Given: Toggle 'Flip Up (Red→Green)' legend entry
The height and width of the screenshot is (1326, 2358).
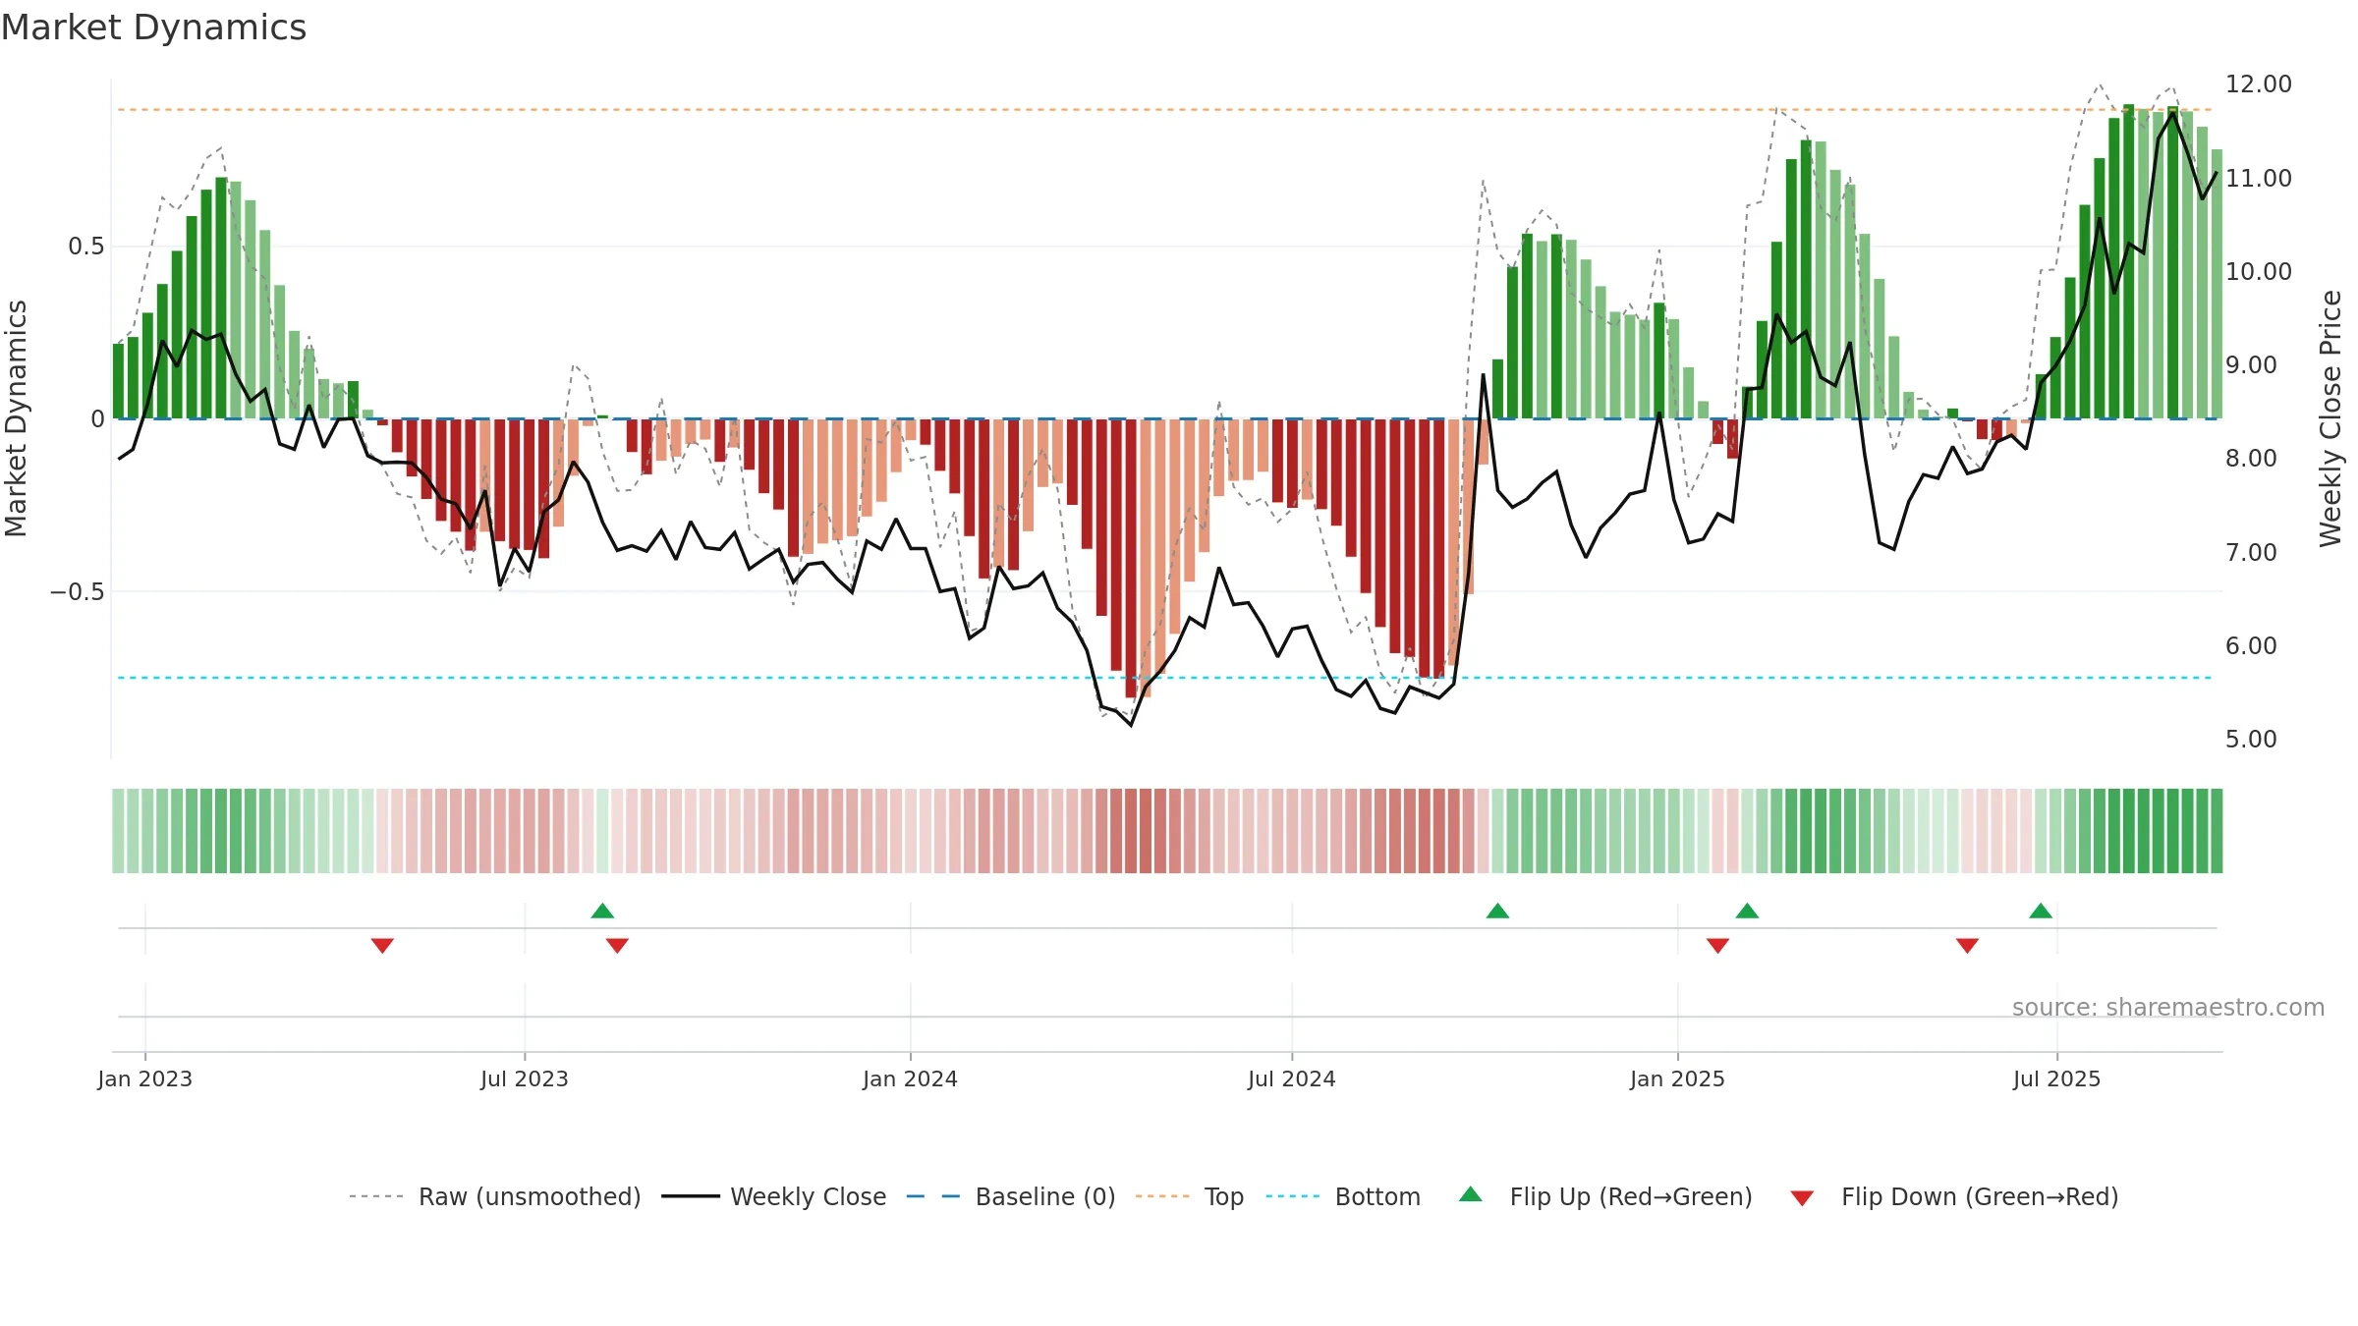Looking at the screenshot, I should tap(1605, 1196).
